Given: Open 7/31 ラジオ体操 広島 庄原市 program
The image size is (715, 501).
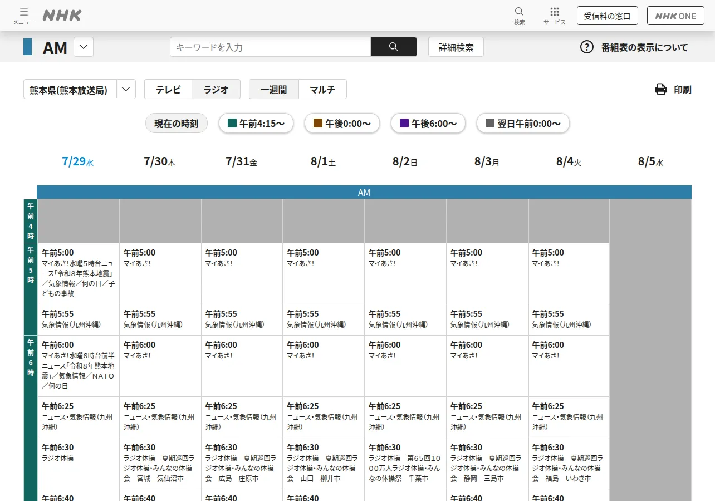Looking at the screenshot, I should tap(242, 463).
